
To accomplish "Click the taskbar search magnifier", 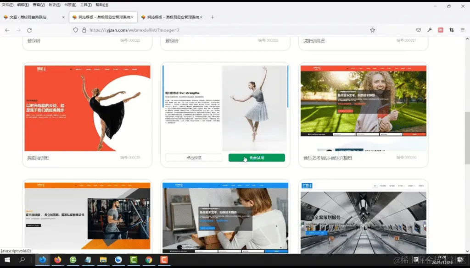I will click(22, 260).
